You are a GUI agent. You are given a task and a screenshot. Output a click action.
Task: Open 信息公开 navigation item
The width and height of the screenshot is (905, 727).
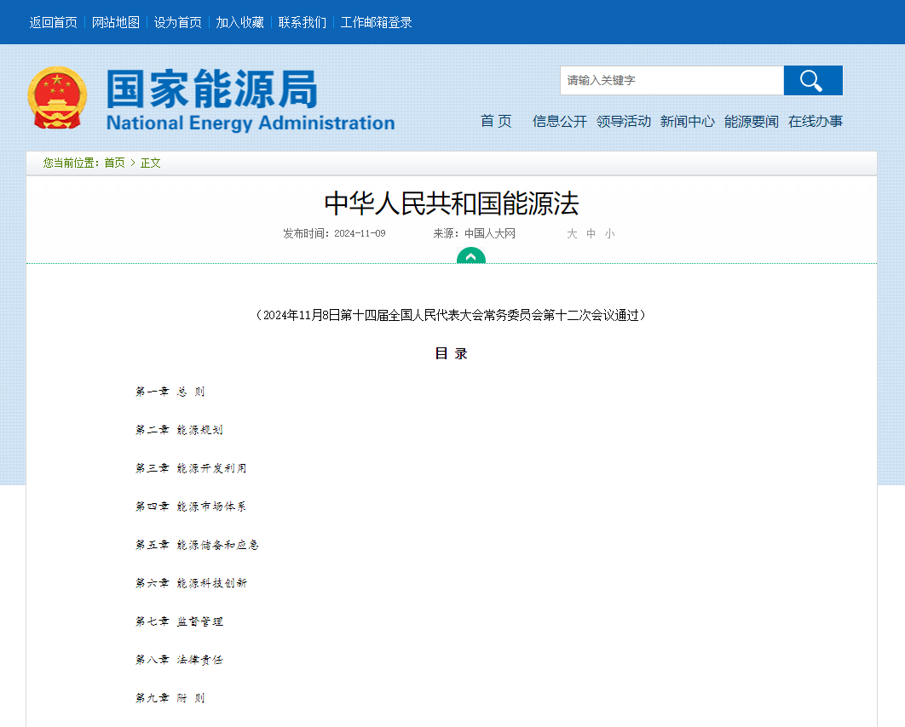[x=560, y=121]
